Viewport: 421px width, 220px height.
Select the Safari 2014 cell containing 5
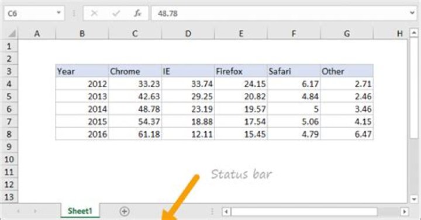point(294,109)
